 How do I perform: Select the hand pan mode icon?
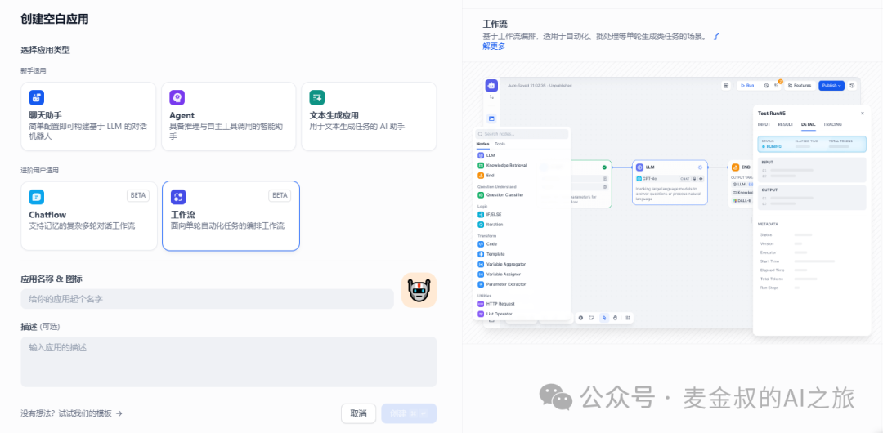pyautogui.click(x=616, y=318)
